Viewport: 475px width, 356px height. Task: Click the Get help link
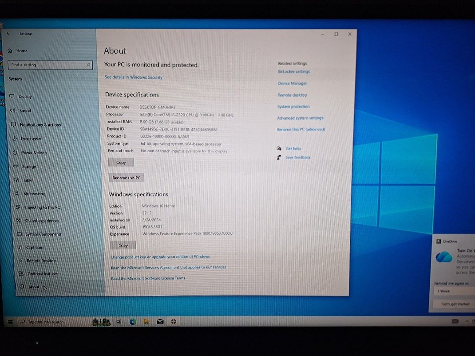[293, 149]
